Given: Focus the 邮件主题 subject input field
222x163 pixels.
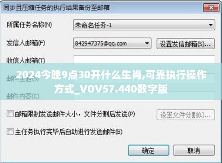Looking at the screenshot, I should pyautogui.click(x=144, y=79).
